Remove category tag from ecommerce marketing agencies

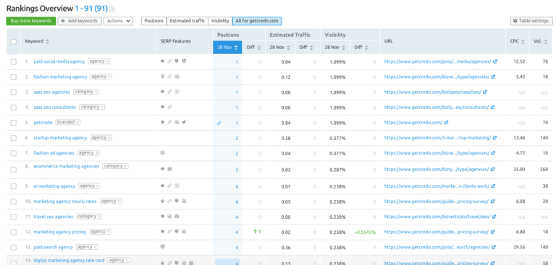(125, 166)
